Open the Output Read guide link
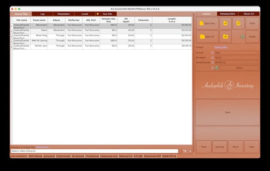 [x=222, y=47]
